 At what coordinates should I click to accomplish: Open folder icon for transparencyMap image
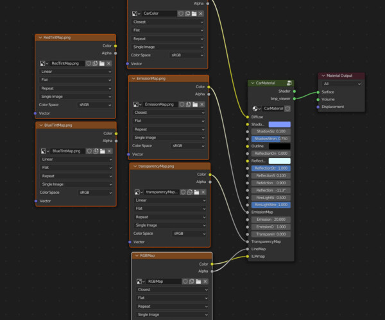click(196, 192)
